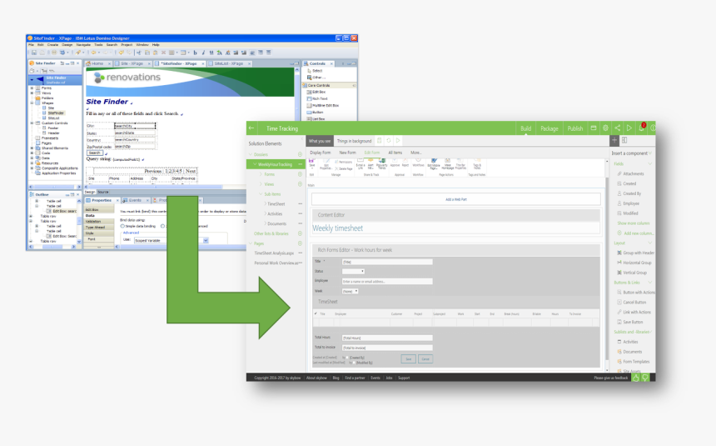
Task: Switch to the Package tab
Action: 549,128
